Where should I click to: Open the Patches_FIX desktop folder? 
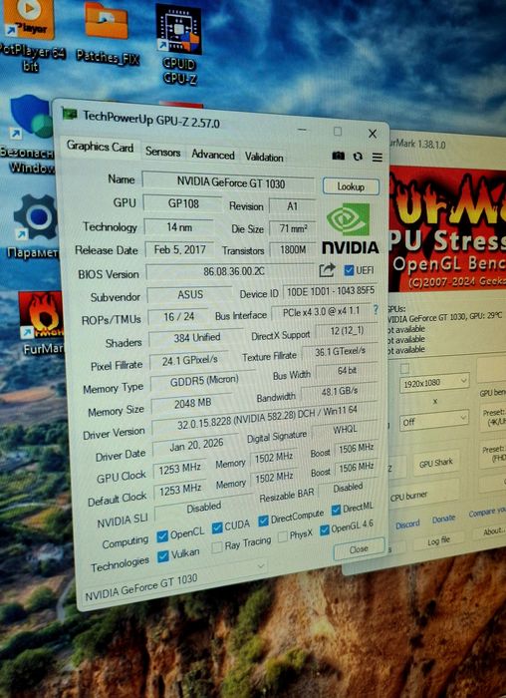coord(107,33)
